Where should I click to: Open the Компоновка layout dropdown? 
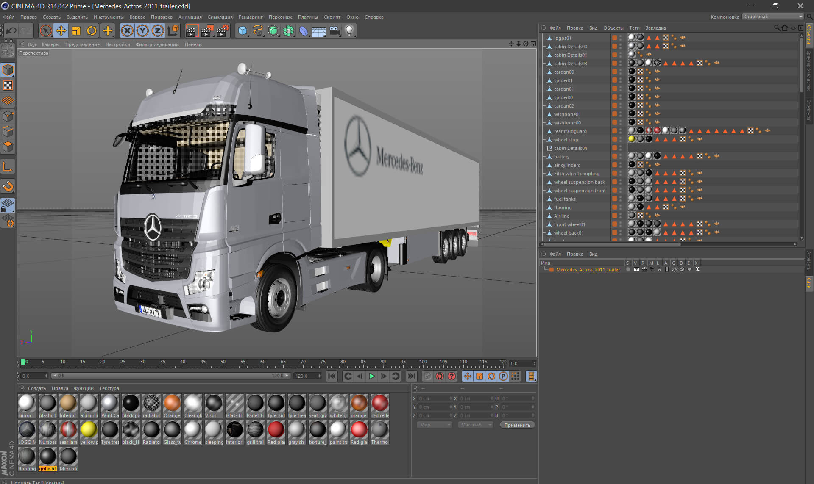tap(773, 17)
